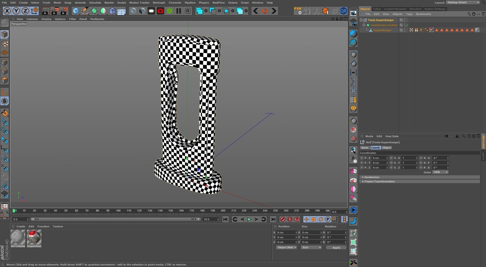Click frame 100 on the timeline ruler
486x267 pixels.
(x=118, y=211)
